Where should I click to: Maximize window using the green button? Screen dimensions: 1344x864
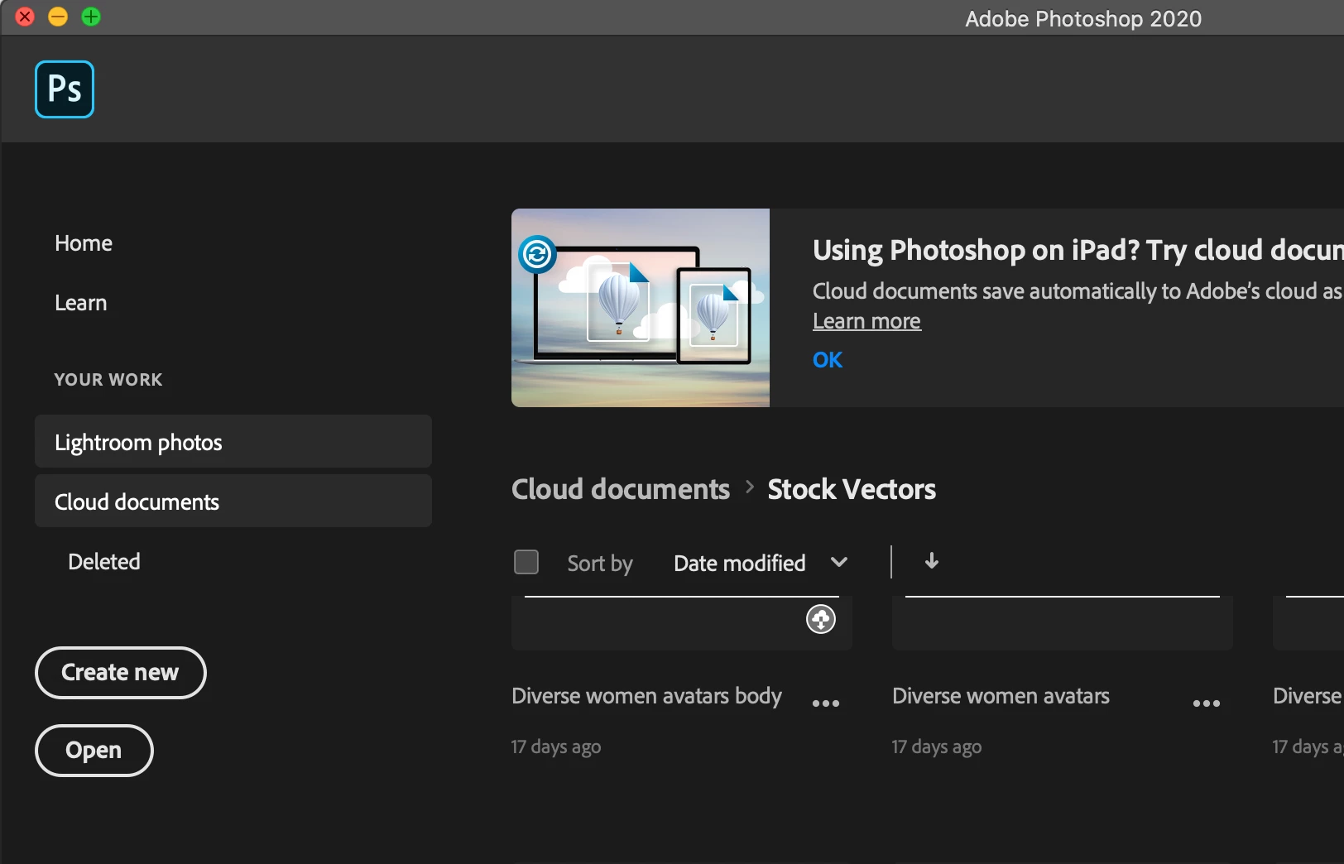[91, 17]
